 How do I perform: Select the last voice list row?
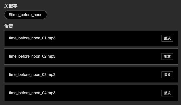(91, 93)
